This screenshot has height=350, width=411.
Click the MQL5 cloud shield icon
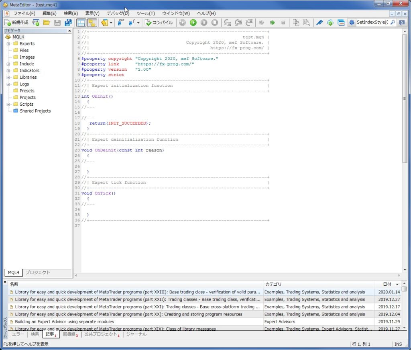click(x=330, y=23)
